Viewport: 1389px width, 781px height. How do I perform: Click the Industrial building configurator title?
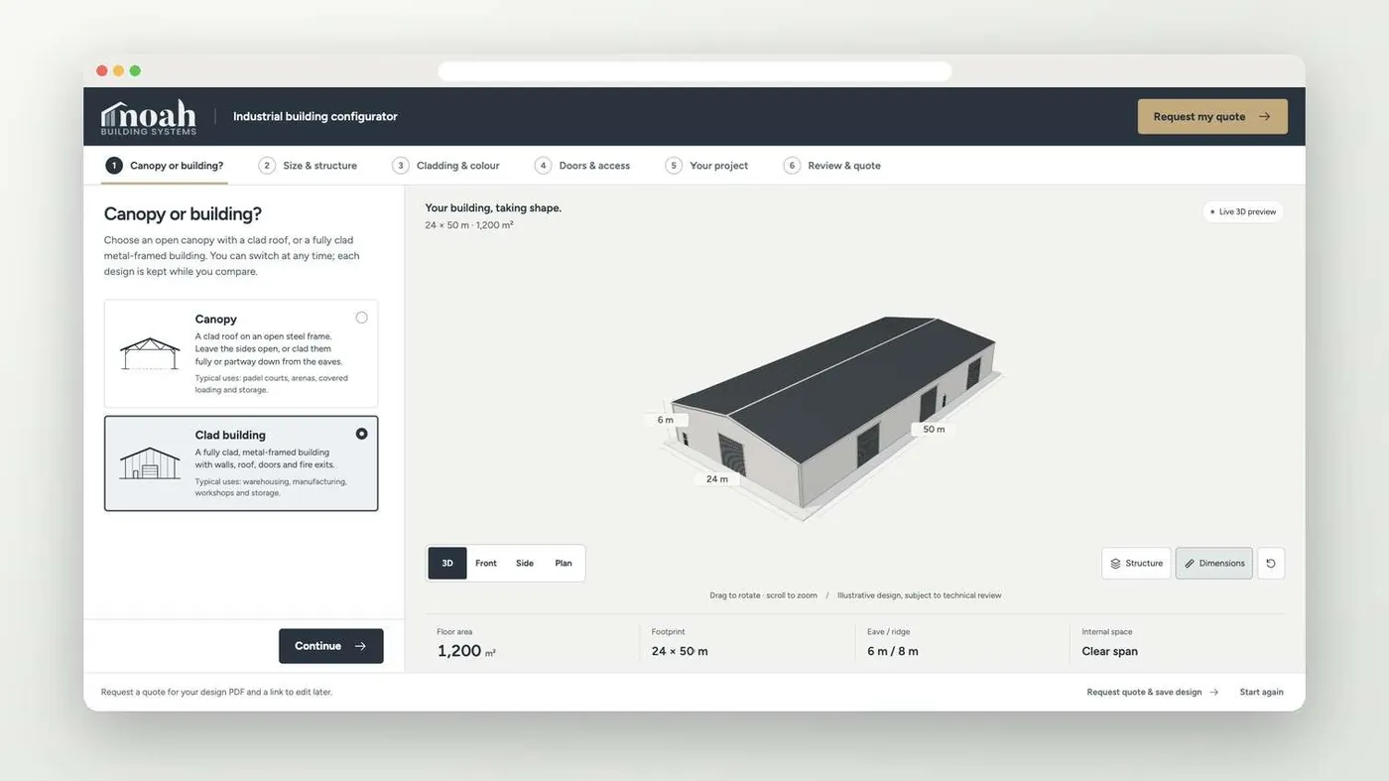(x=316, y=116)
